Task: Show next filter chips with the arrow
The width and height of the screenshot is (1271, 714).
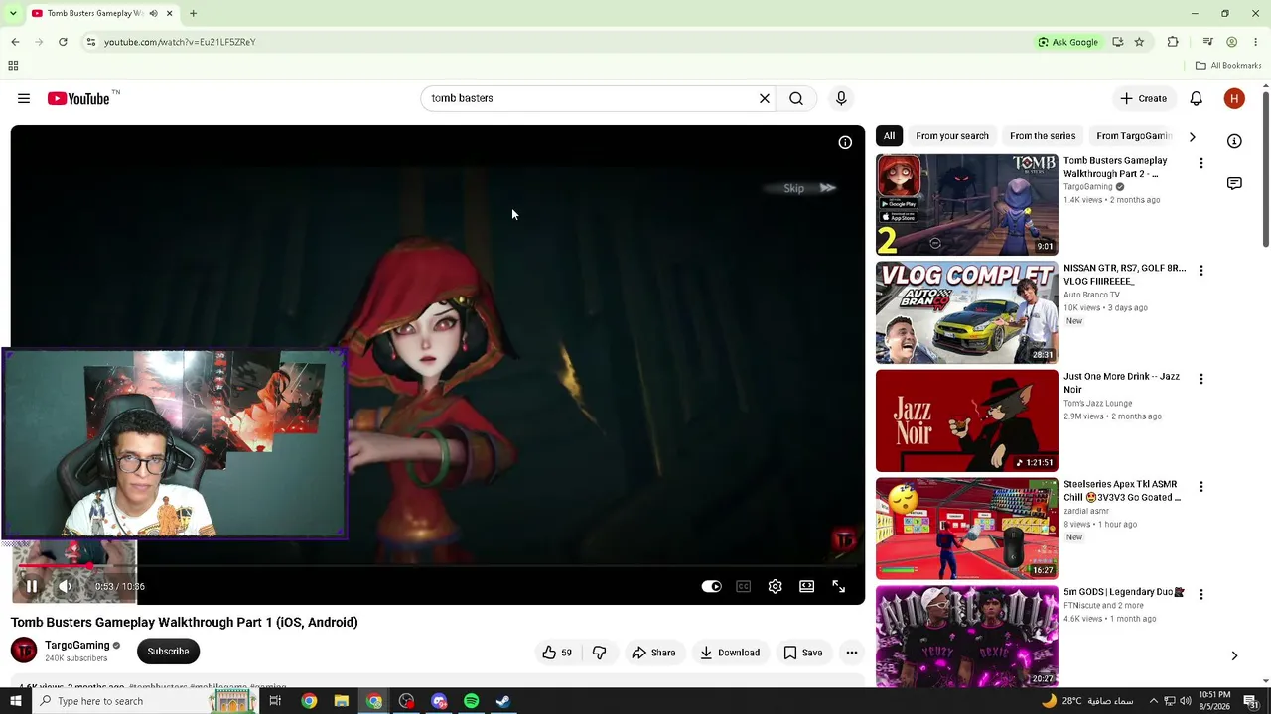Action: coord(1193,136)
